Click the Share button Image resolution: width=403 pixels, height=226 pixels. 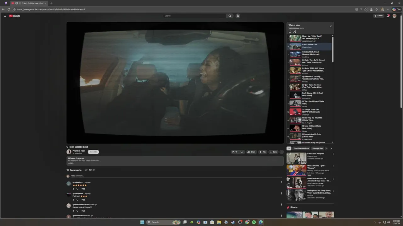click(251, 152)
